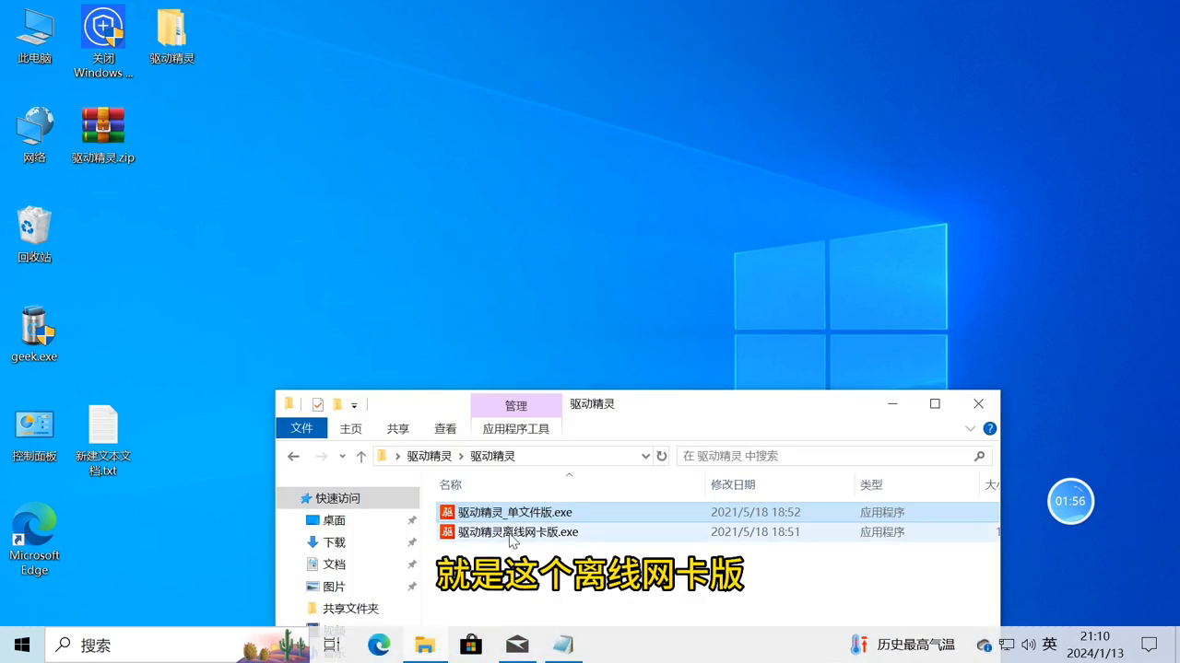Open 文档 in the navigation pane
Viewport: 1180px width, 663px height.
(334, 564)
